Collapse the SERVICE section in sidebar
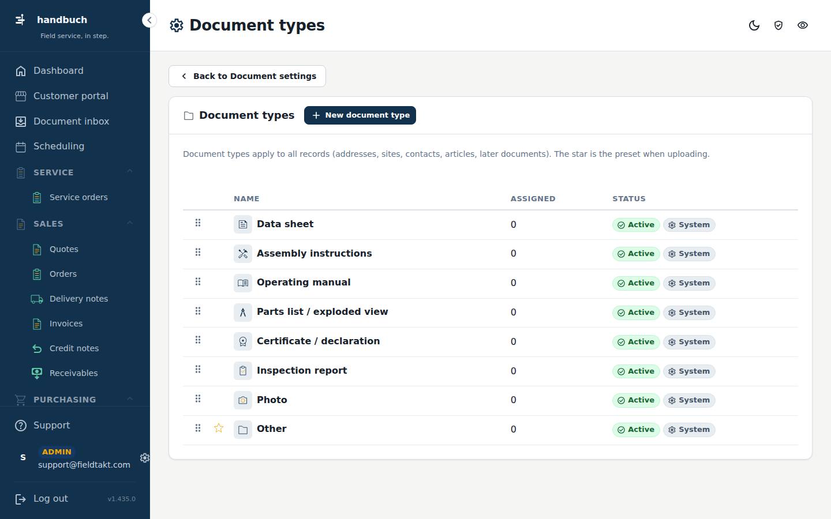Screen dimensions: 831x519 pos(130,172)
